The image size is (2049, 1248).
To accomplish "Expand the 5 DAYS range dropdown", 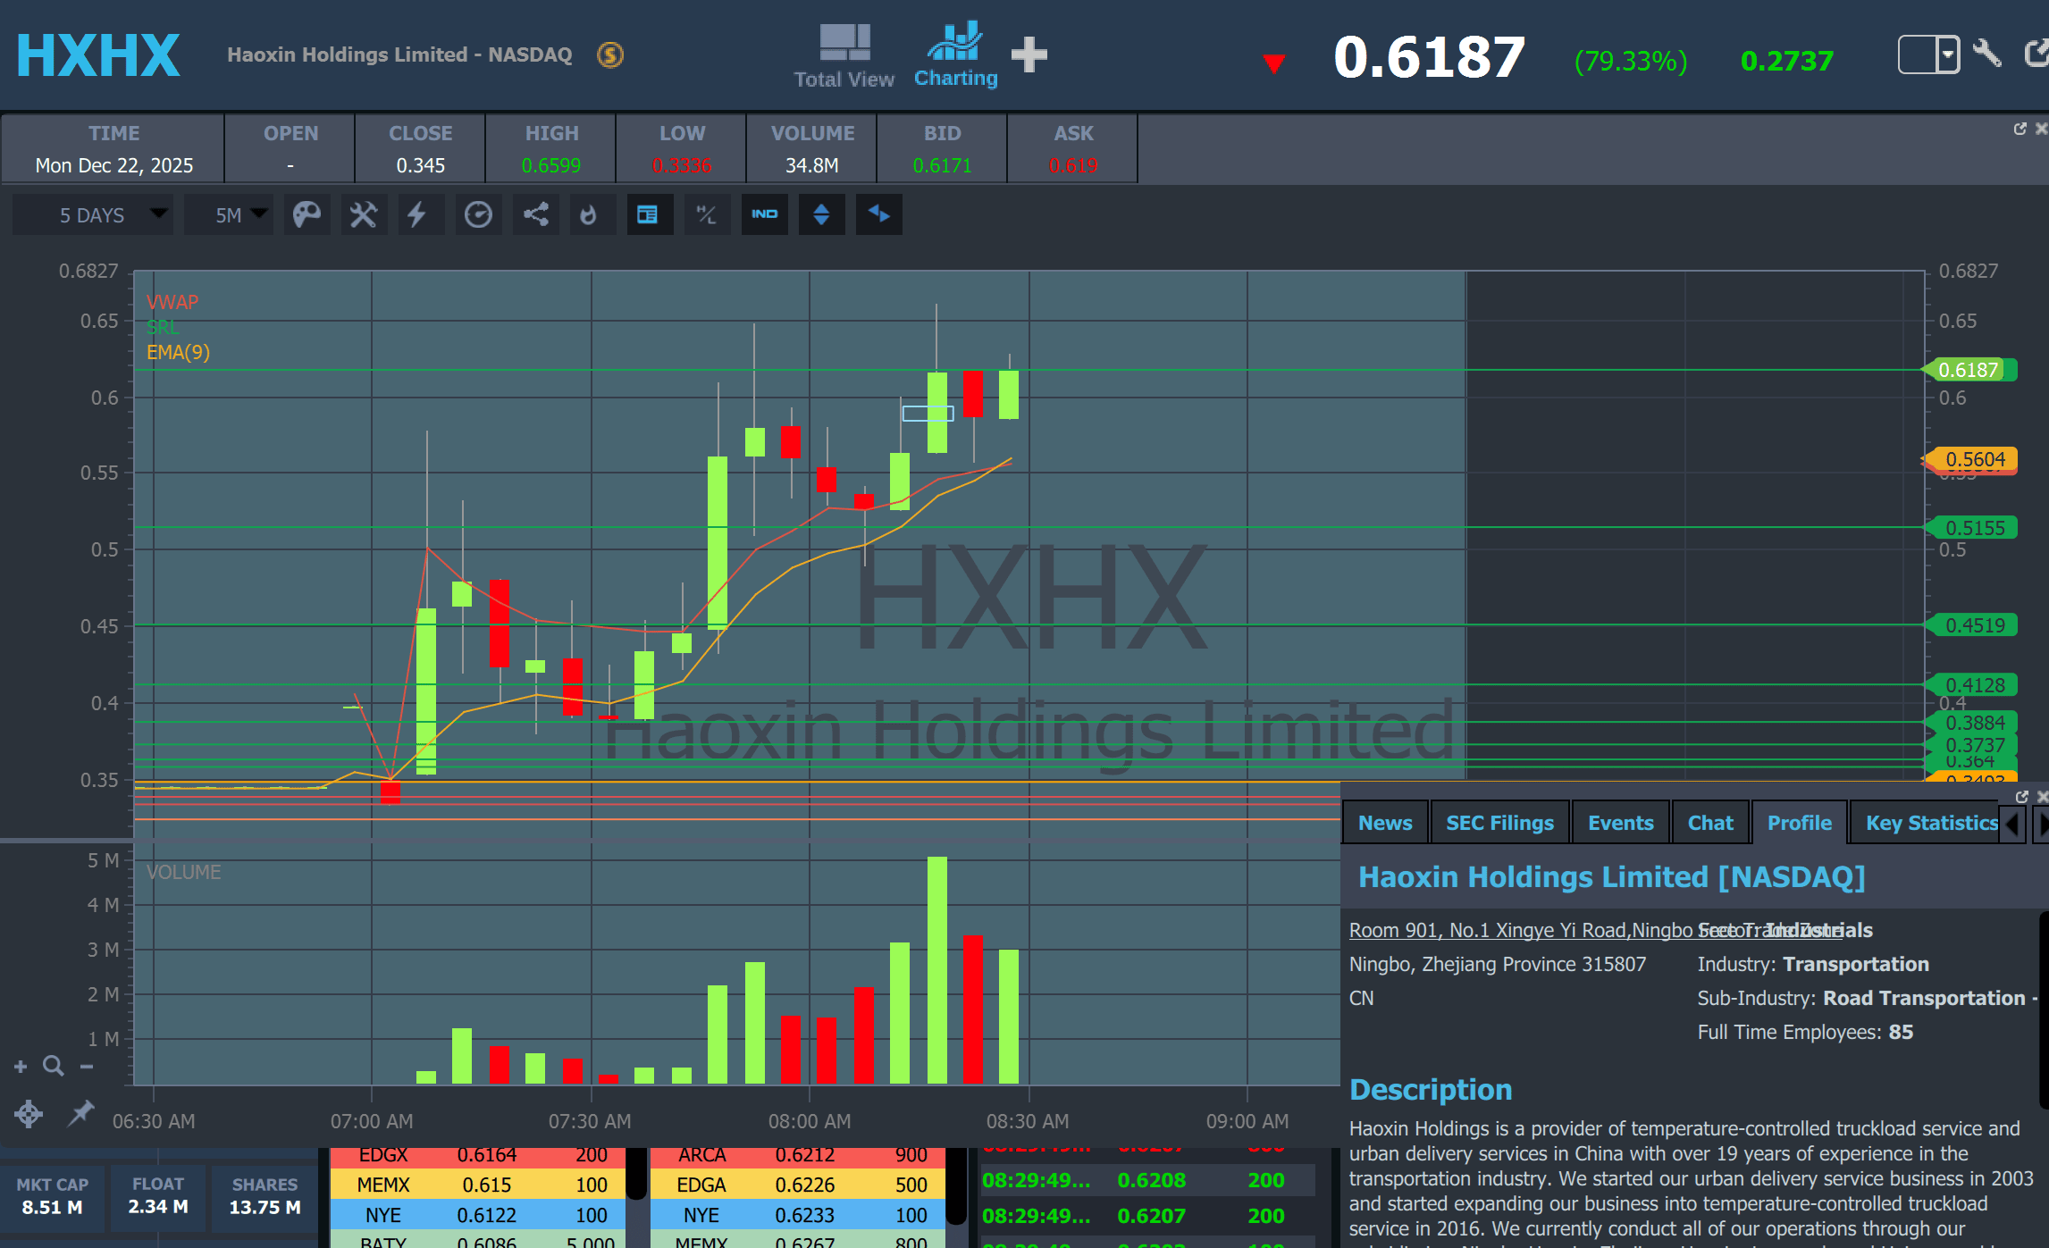I will tap(92, 214).
